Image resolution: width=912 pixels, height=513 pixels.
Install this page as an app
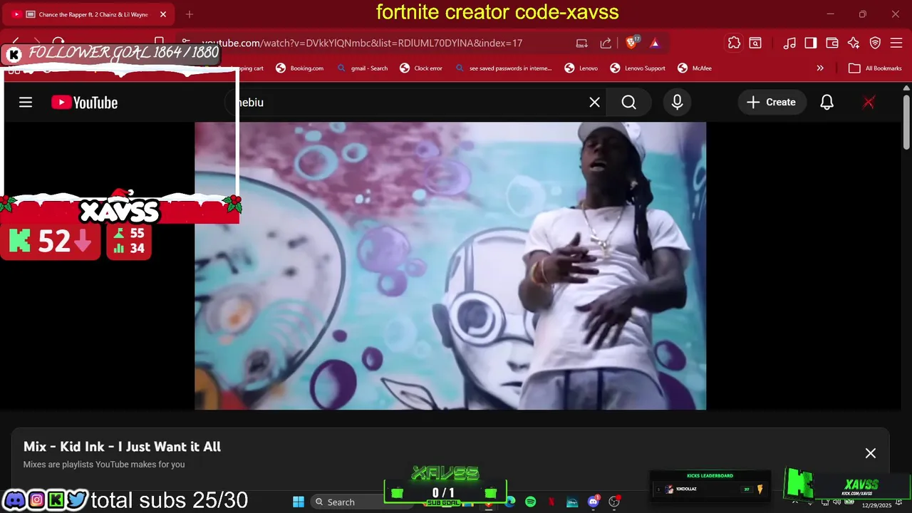(x=582, y=43)
